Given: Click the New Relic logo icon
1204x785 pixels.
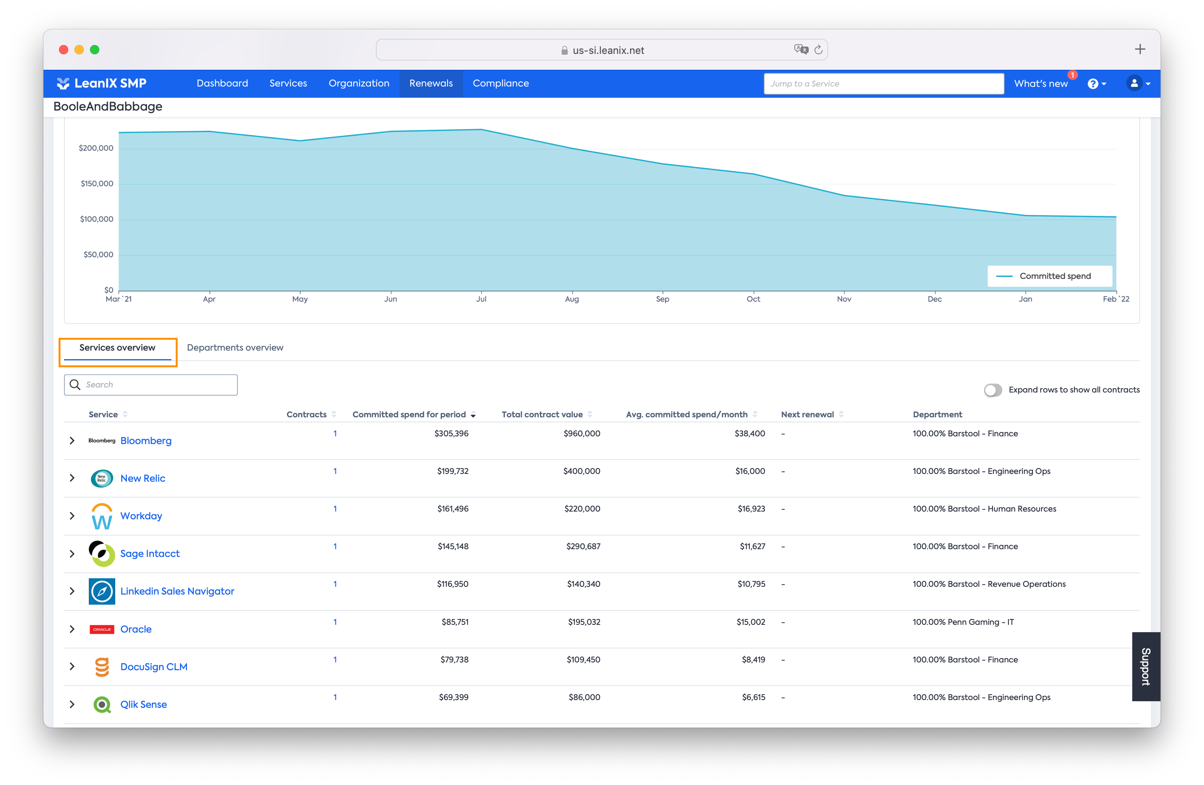Looking at the screenshot, I should [102, 478].
